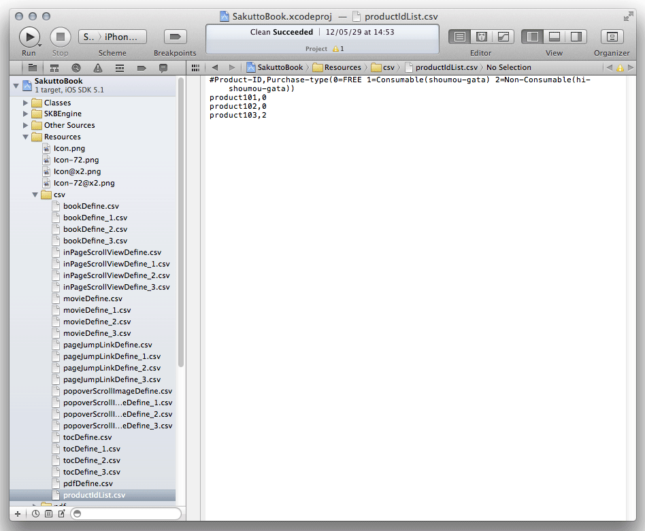645x531 pixels.
Task: Expand the Other Sources folder
Action: tap(25, 125)
